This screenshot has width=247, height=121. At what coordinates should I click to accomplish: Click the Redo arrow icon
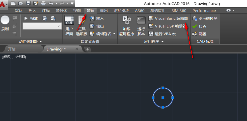point(62,3)
